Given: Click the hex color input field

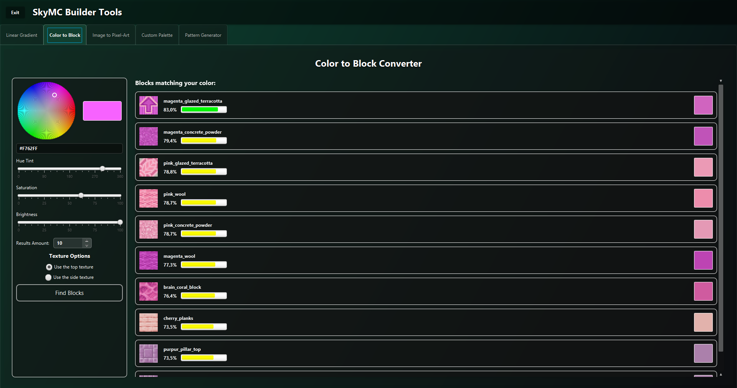Looking at the screenshot, I should tap(69, 149).
